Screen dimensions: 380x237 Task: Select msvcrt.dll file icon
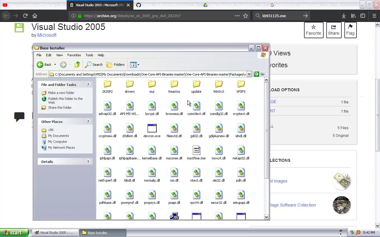pos(218,150)
